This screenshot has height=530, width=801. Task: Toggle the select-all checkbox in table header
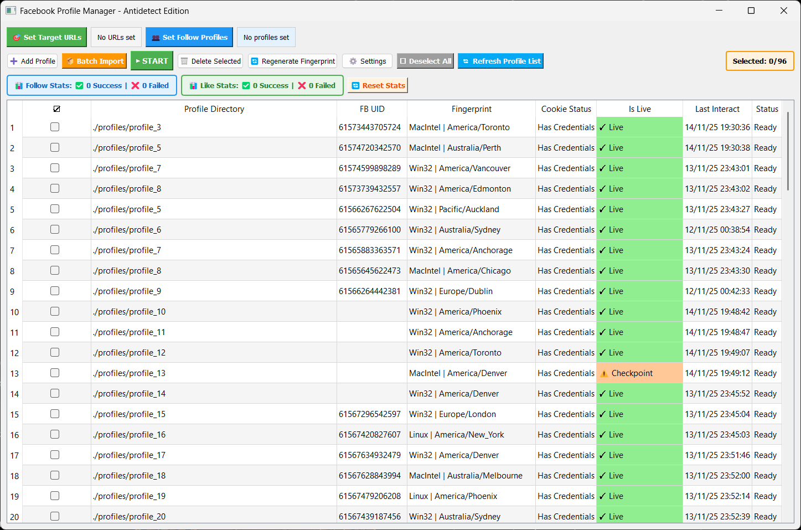(56, 109)
